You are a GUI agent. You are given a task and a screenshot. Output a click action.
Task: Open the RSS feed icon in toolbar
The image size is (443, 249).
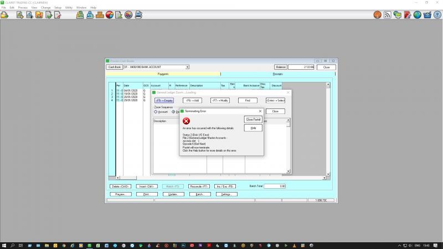pos(388,15)
